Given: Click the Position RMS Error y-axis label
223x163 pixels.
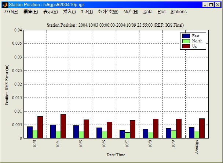Looking at the screenshot, I should coord(7,84).
